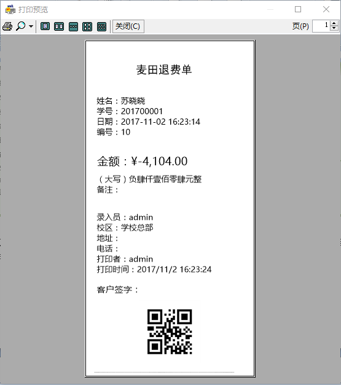Image resolution: width=341 pixels, height=385 pixels.
Task: Increase page number with up arrow
Action: (334, 23)
